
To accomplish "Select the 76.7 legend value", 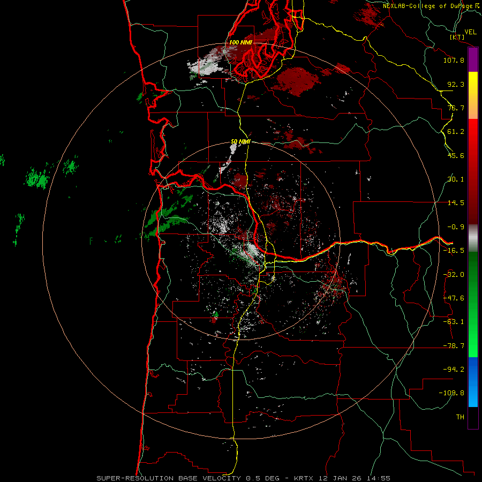I will tap(456, 108).
